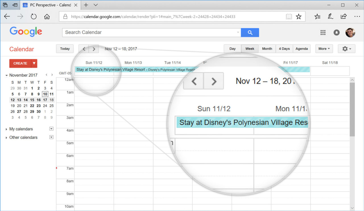Go to previous week arrow beside Today

click(84, 49)
